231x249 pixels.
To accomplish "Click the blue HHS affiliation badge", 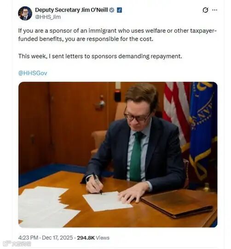I will [119, 10].
